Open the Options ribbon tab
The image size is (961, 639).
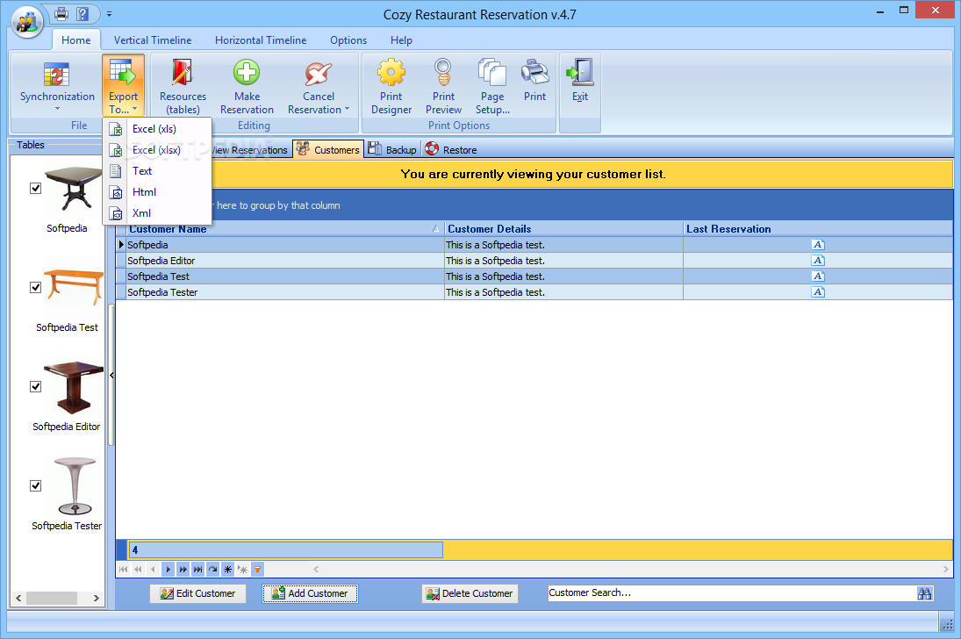tap(348, 39)
